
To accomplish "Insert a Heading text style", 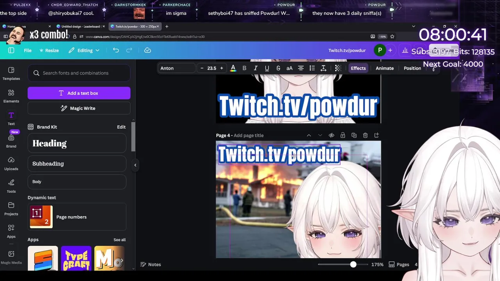I will pyautogui.click(x=77, y=143).
